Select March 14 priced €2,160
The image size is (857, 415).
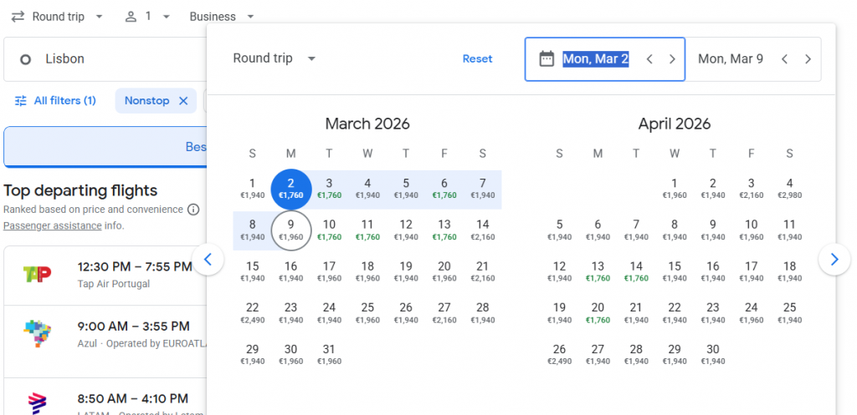click(483, 230)
